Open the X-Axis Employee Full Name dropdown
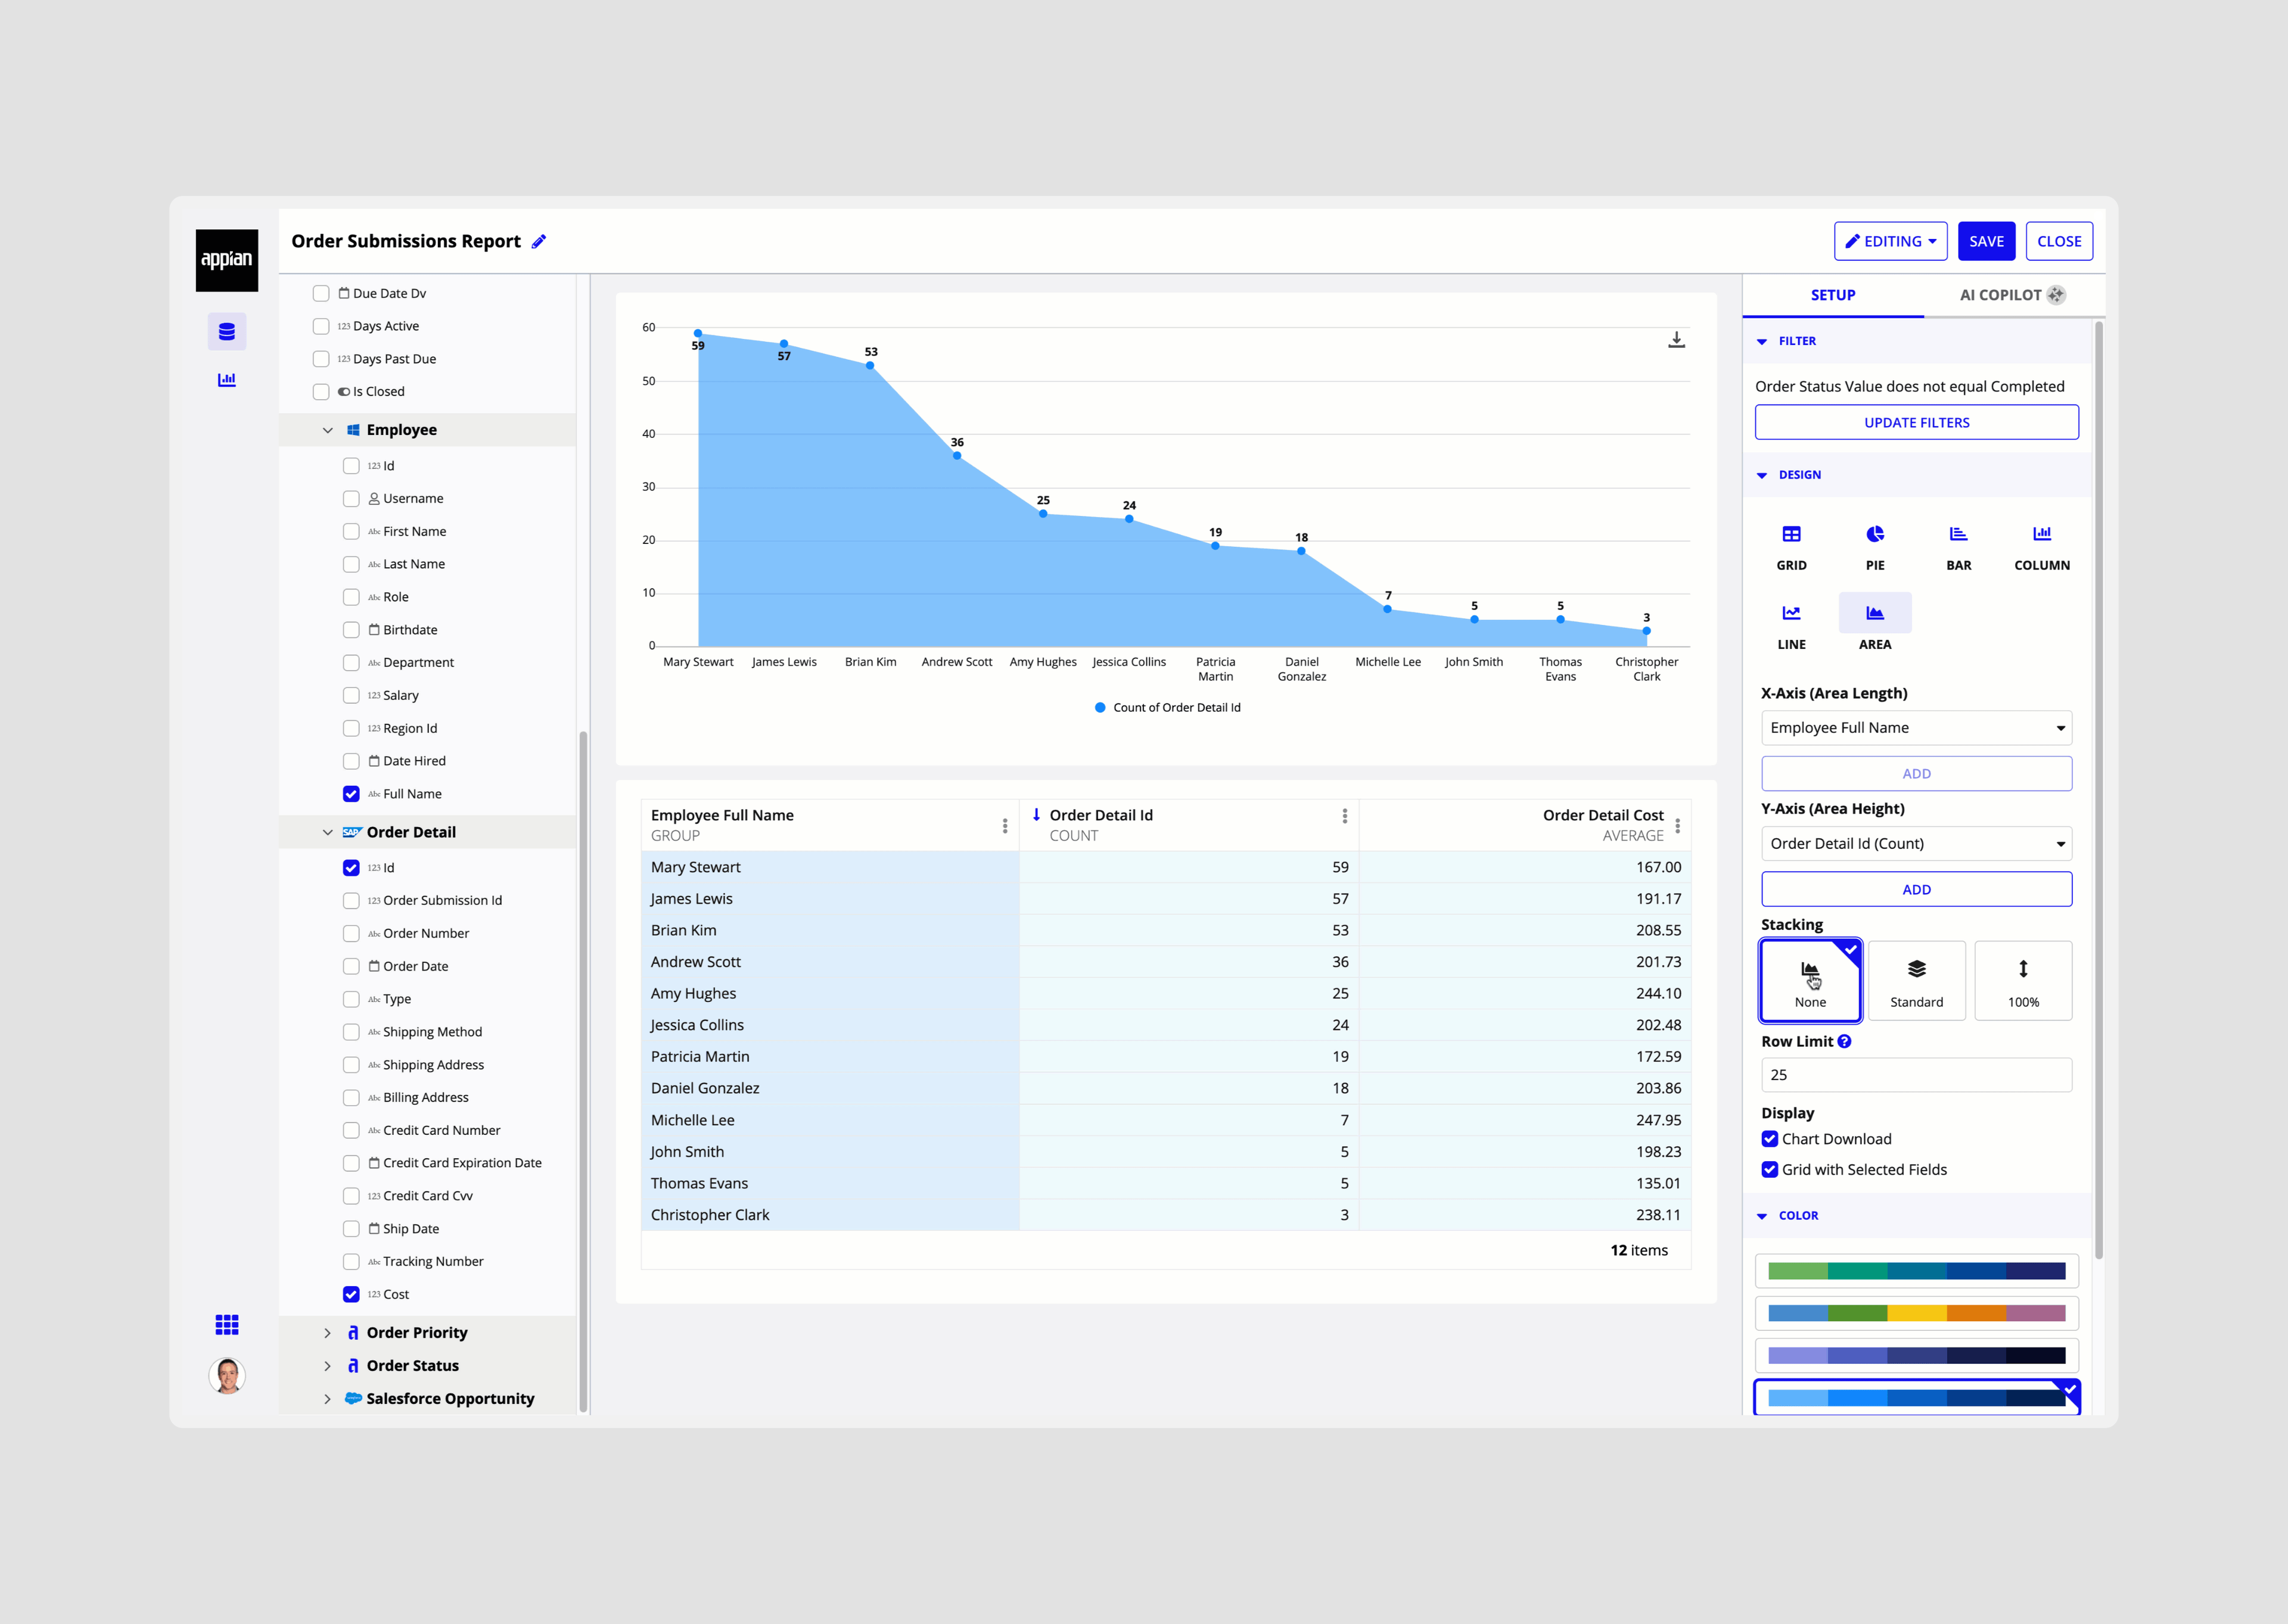The height and width of the screenshot is (1624, 2288). tap(1916, 728)
